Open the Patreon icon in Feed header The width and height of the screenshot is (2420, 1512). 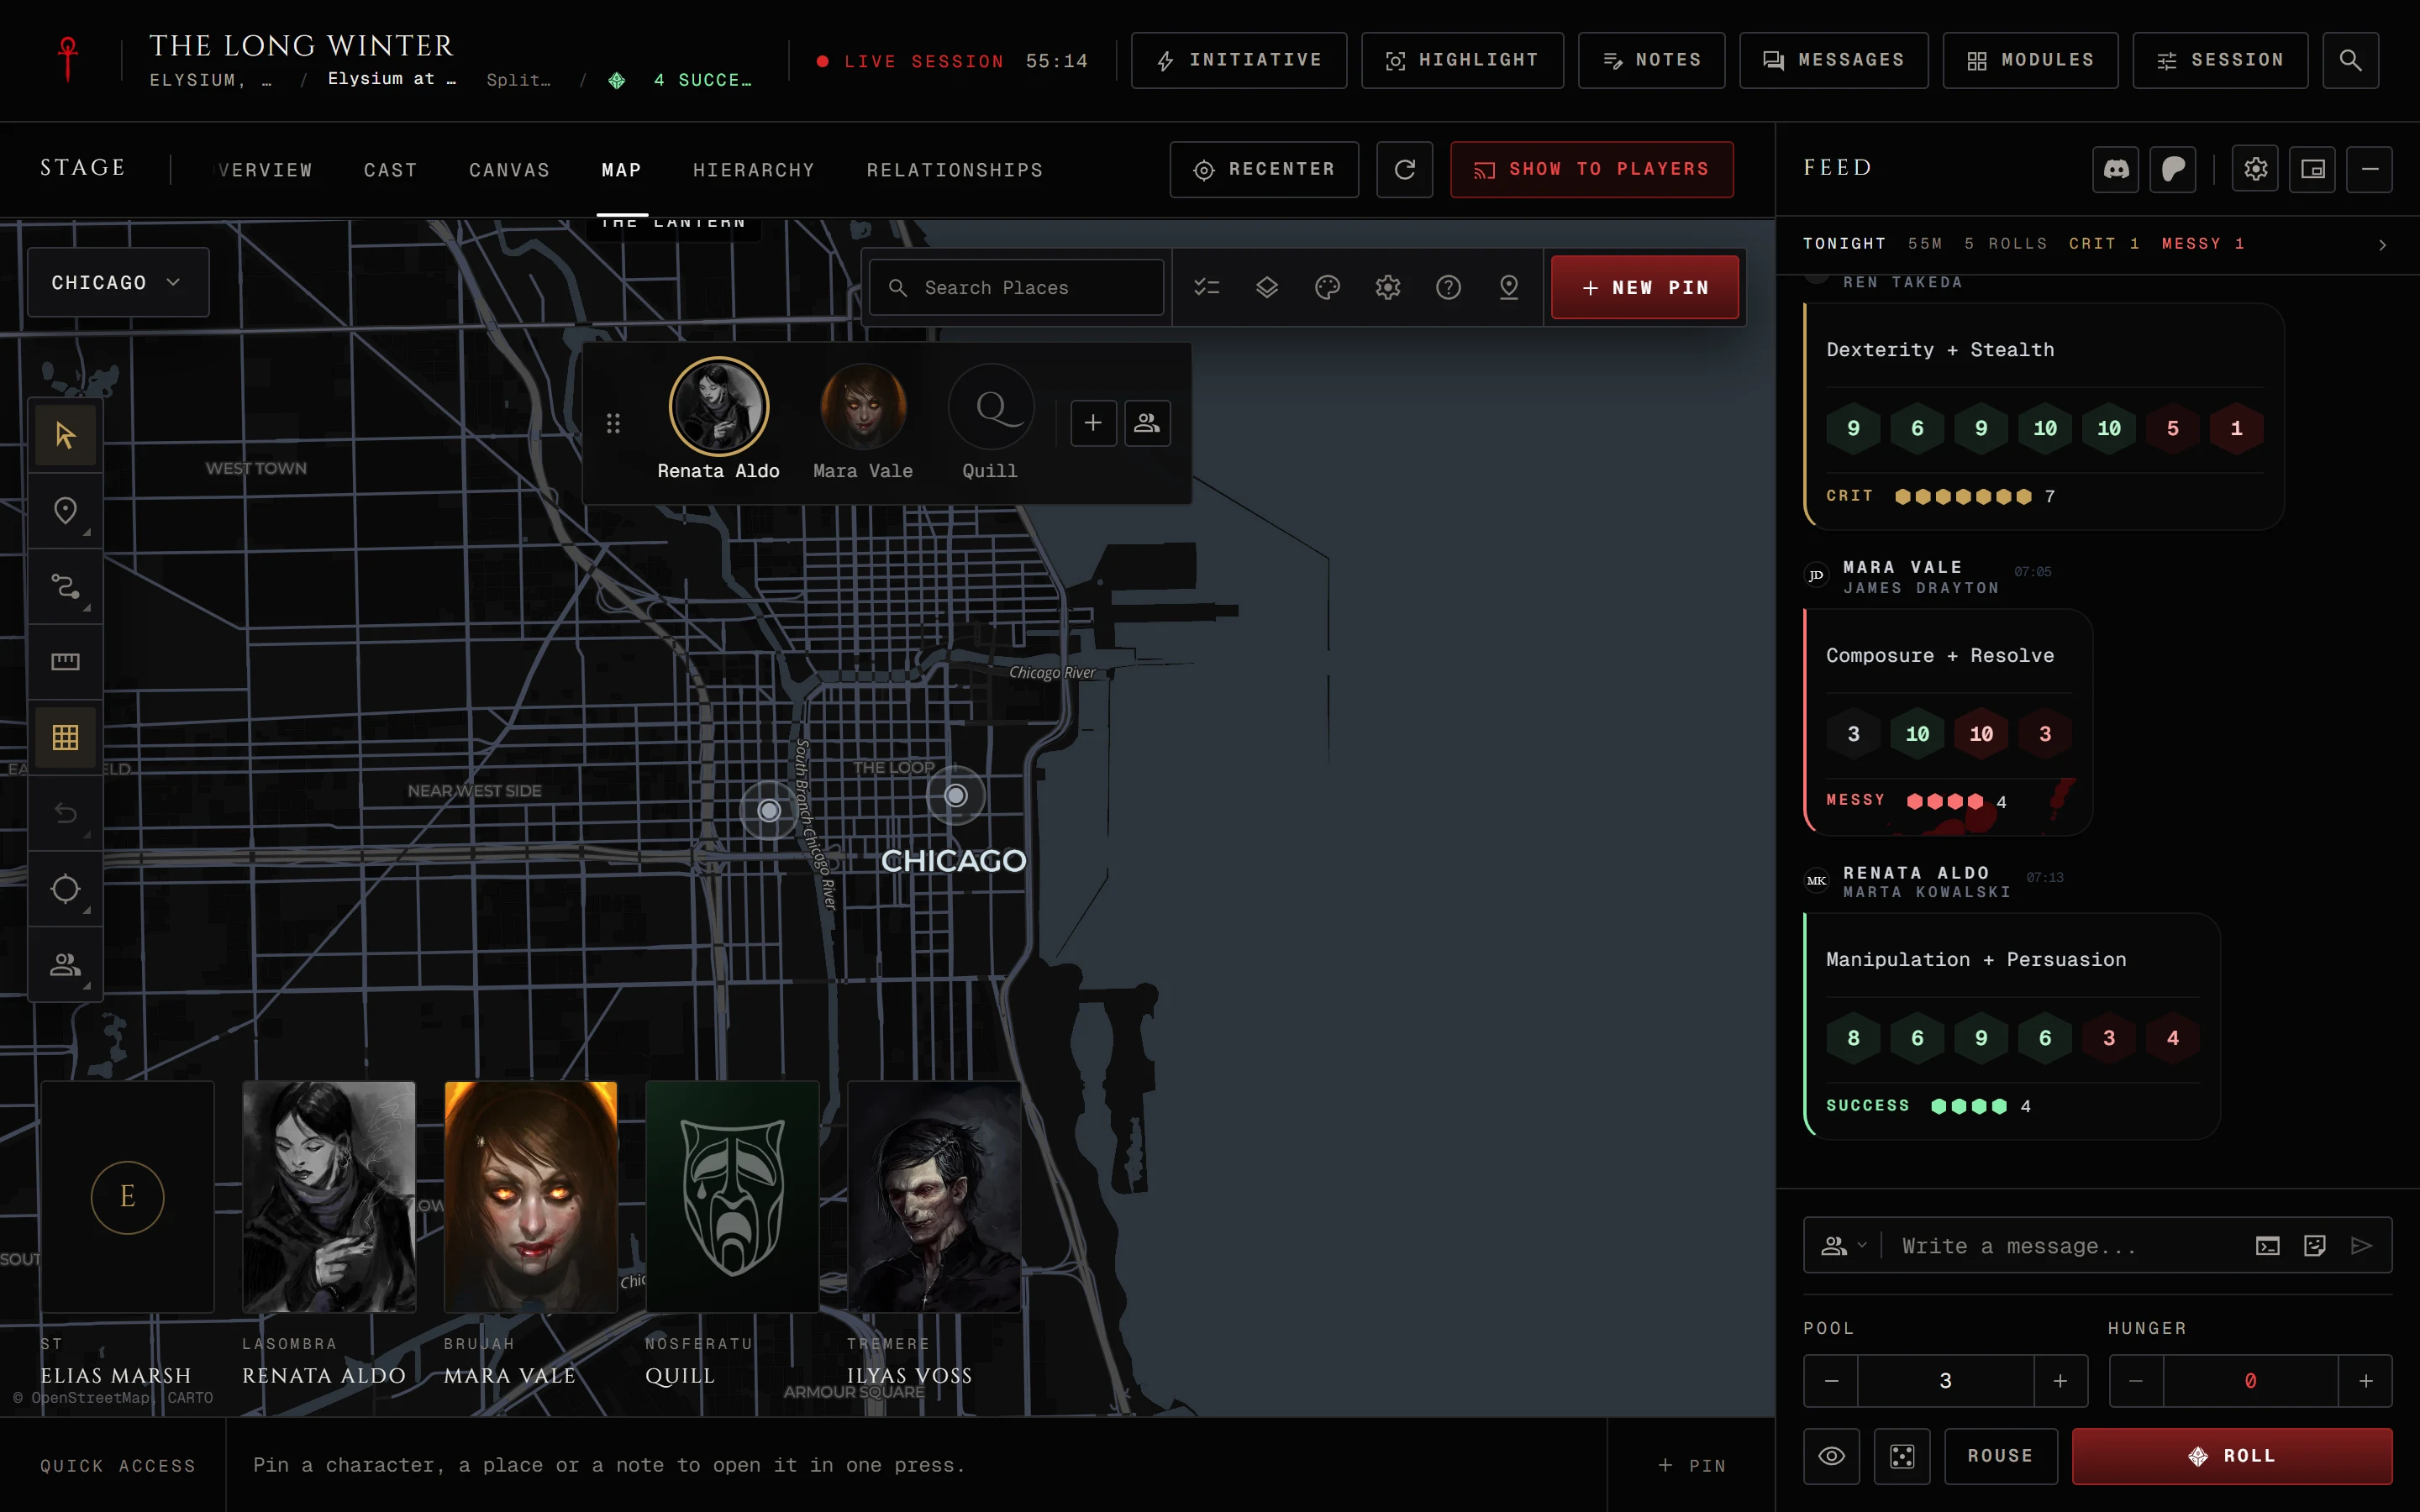click(2173, 169)
